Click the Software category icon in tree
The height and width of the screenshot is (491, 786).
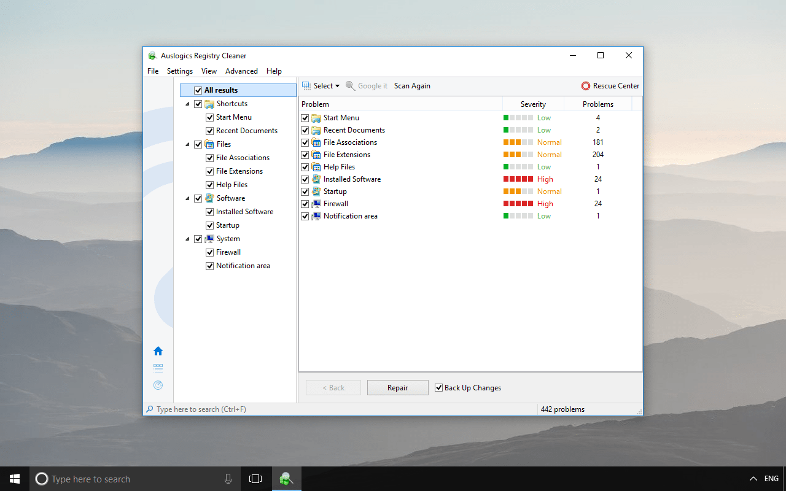[209, 198]
